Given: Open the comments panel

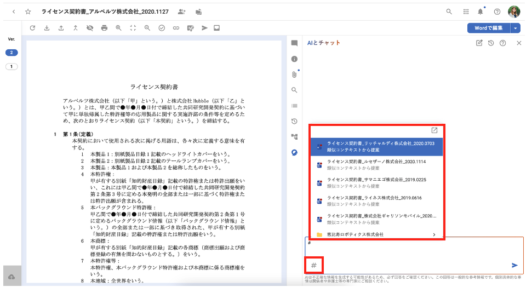Looking at the screenshot, I should pyautogui.click(x=294, y=43).
